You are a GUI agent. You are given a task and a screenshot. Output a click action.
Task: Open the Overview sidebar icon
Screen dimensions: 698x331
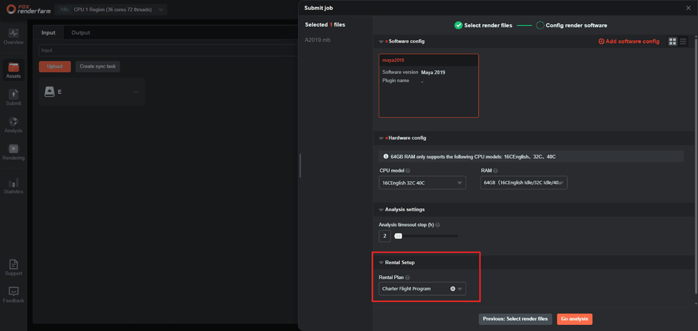click(x=13, y=36)
